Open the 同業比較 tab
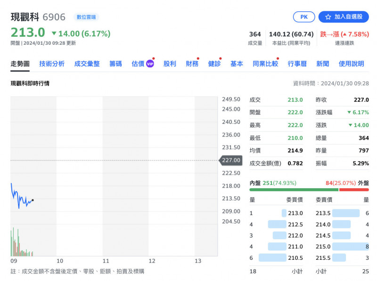The height and width of the screenshot is (281, 377). click(x=265, y=64)
